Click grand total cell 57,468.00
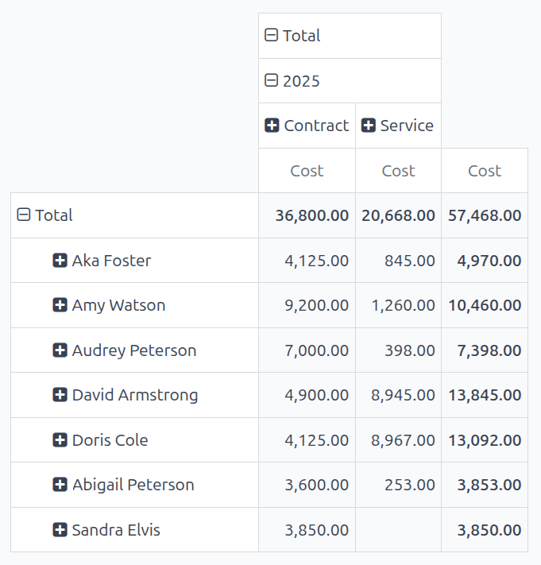The width and height of the screenshot is (541, 565). (x=485, y=215)
